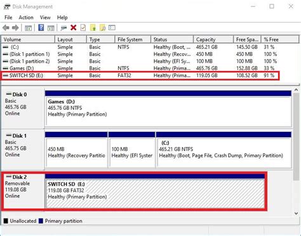Click the black Unallocated legend swatch

coord(6,221)
